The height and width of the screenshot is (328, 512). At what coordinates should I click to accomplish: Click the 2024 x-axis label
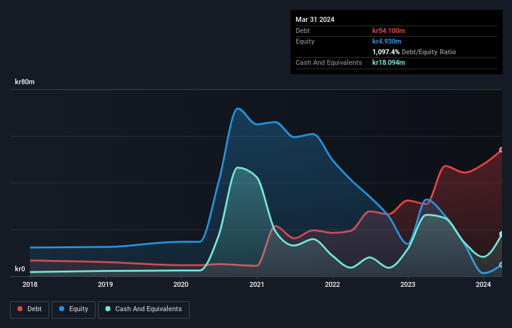pos(483,284)
